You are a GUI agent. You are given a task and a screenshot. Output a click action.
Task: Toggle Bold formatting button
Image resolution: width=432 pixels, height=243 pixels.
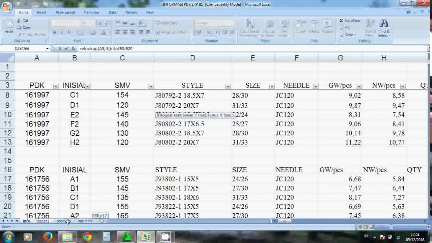pos(54,32)
